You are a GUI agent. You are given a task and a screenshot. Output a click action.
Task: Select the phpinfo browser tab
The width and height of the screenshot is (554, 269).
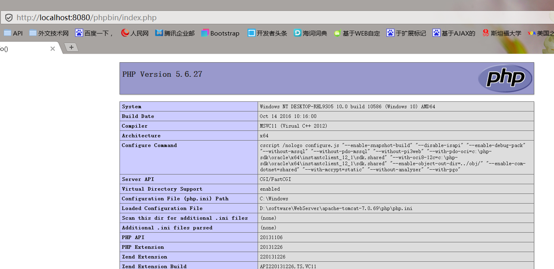20,48
